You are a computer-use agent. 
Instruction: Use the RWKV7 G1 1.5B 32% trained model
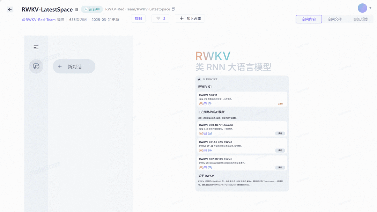tap(280, 151)
